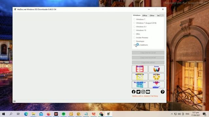
Task: Open taskbar Search
Action: 11,114
